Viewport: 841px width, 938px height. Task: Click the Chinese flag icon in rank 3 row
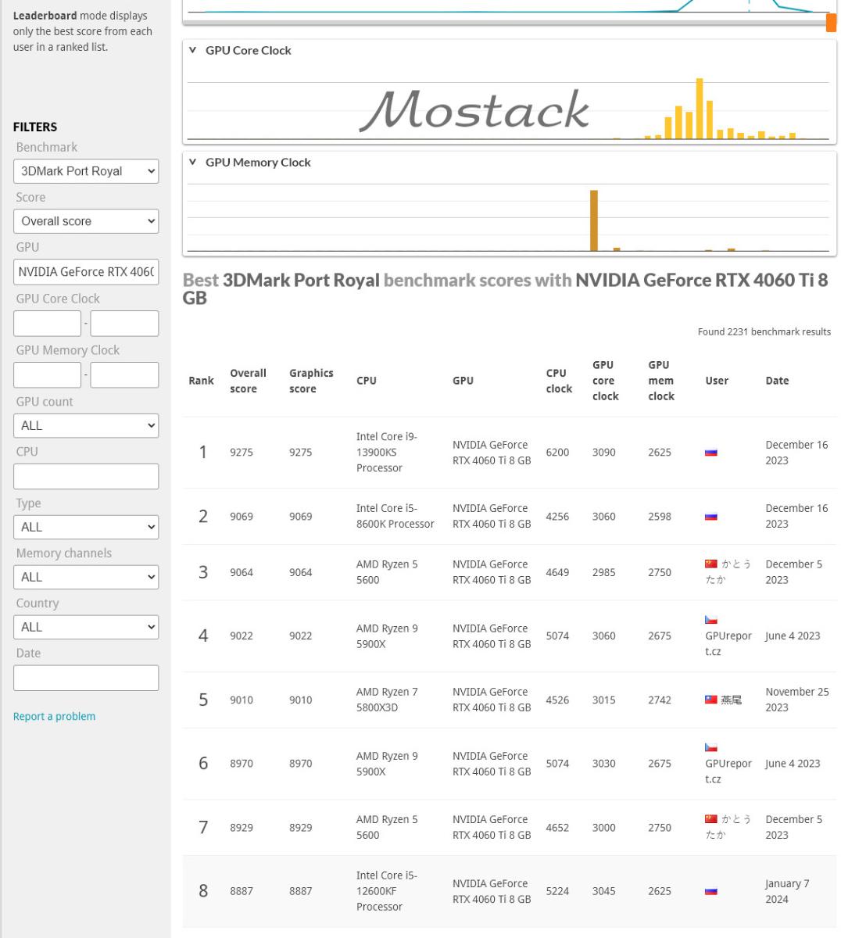click(x=711, y=564)
